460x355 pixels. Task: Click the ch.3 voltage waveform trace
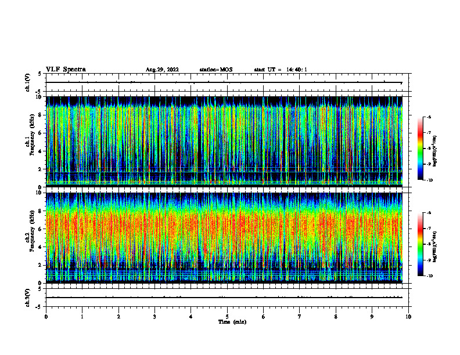[x=224, y=298]
